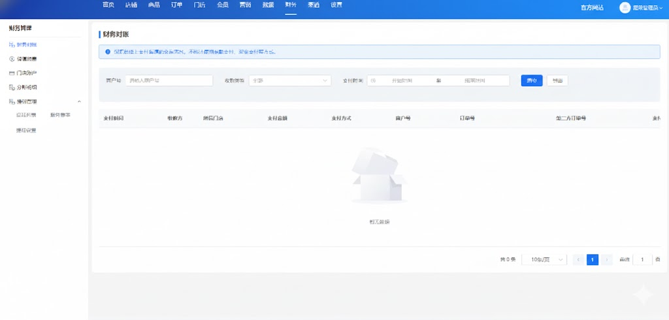Click the 支付时间 column header
This screenshot has width=669, height=320.
point(114,118)
